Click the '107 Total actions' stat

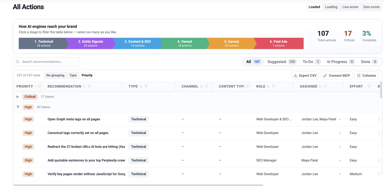327,36
